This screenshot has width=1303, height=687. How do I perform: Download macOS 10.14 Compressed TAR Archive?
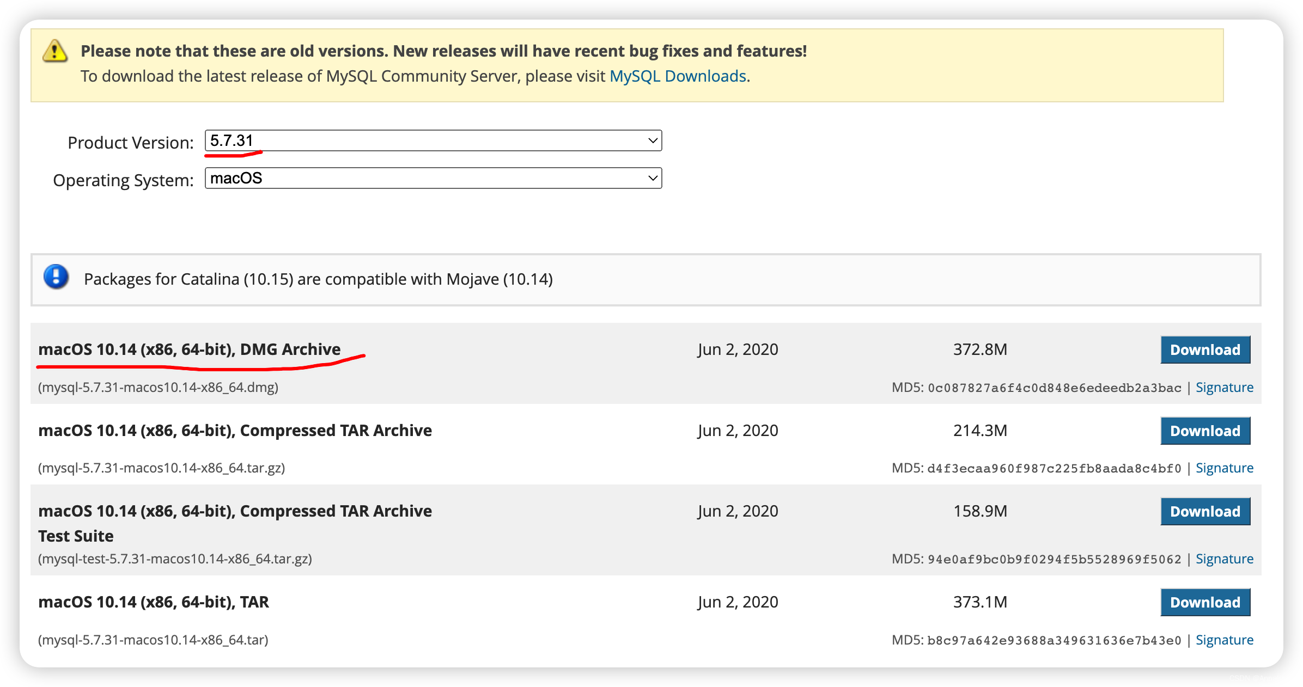point(1204,431)
